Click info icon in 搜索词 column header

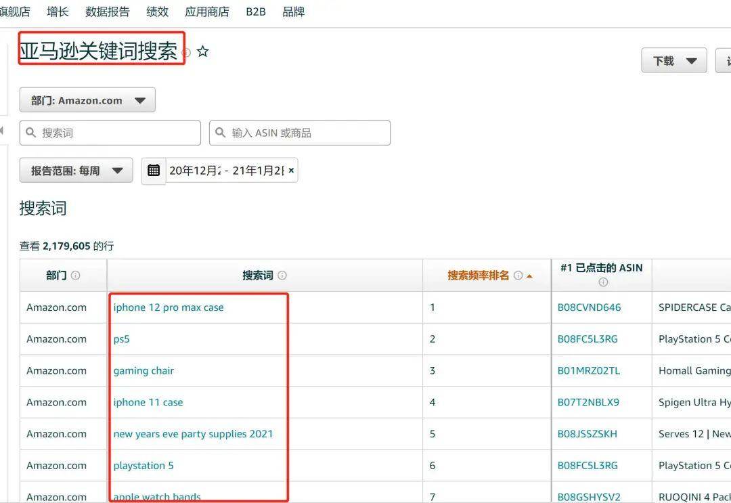click(x=282, y=275)
